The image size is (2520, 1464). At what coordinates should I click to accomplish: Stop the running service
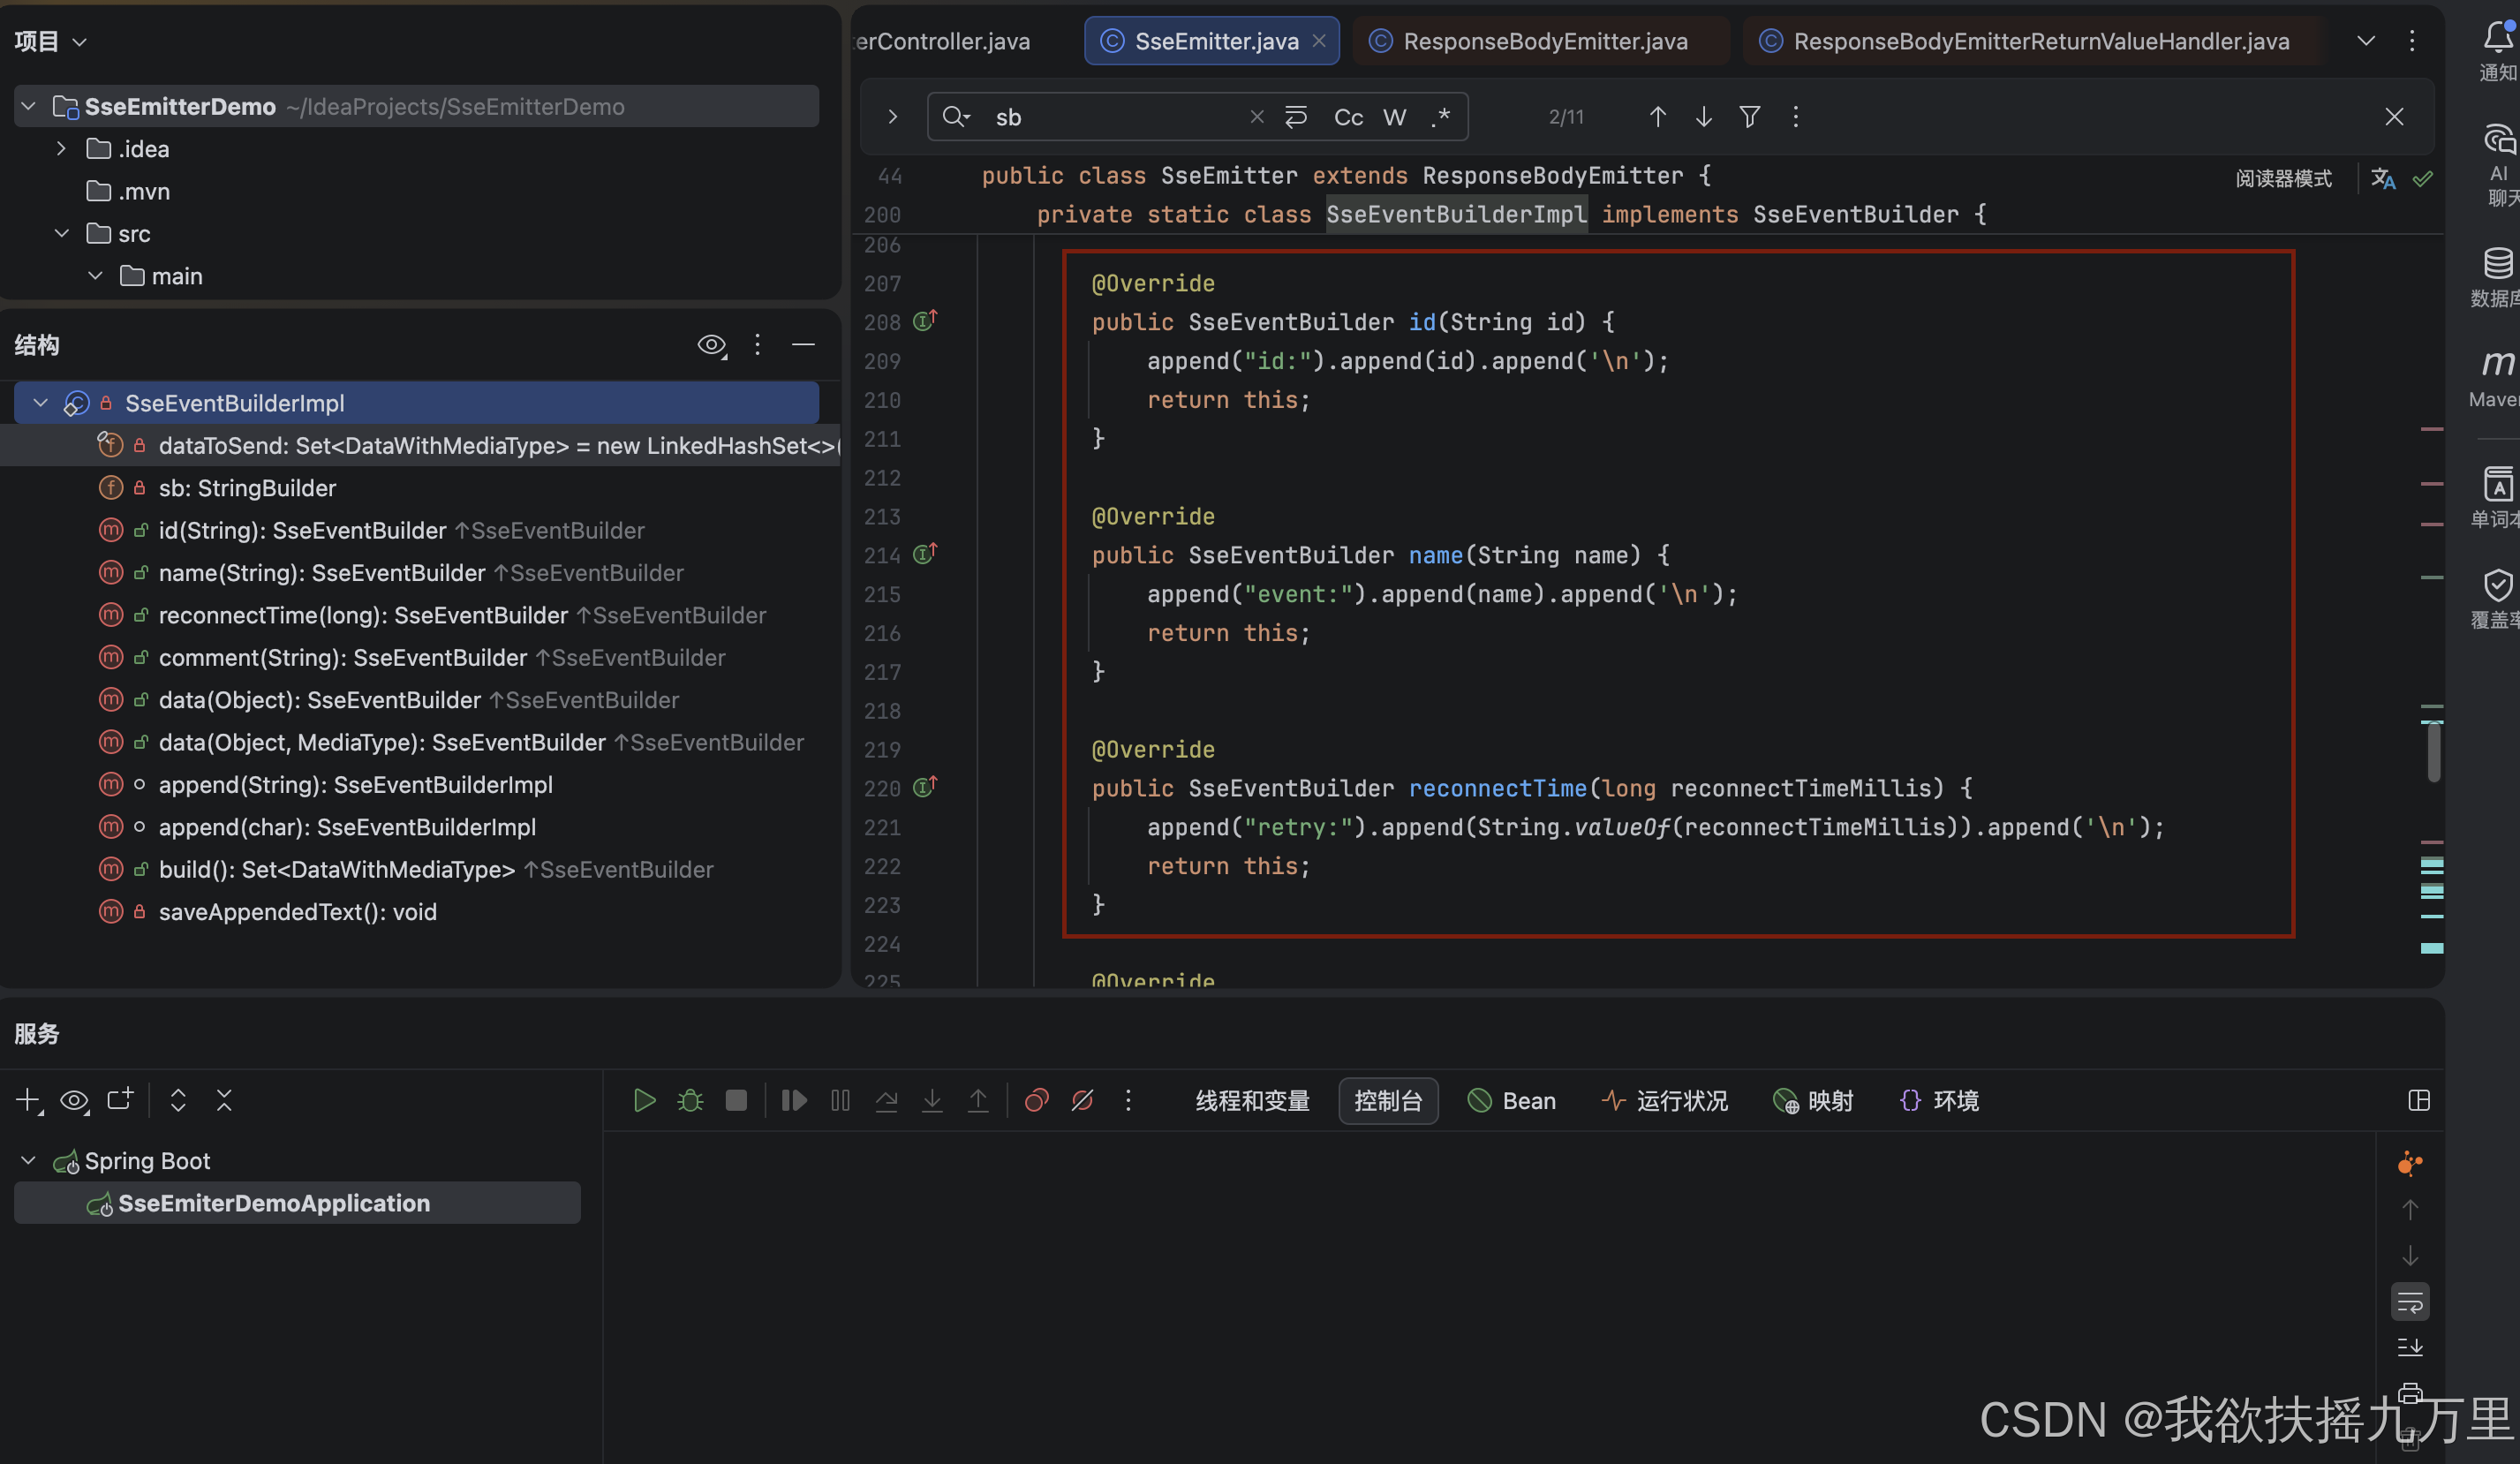[x=736, y=1100]
